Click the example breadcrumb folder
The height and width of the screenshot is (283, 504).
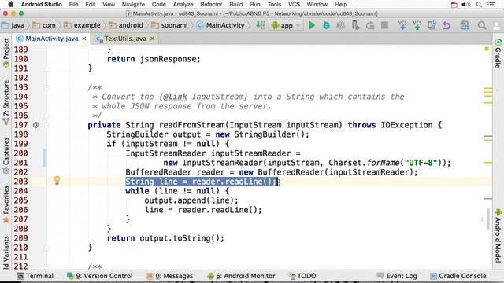[82, 25]
